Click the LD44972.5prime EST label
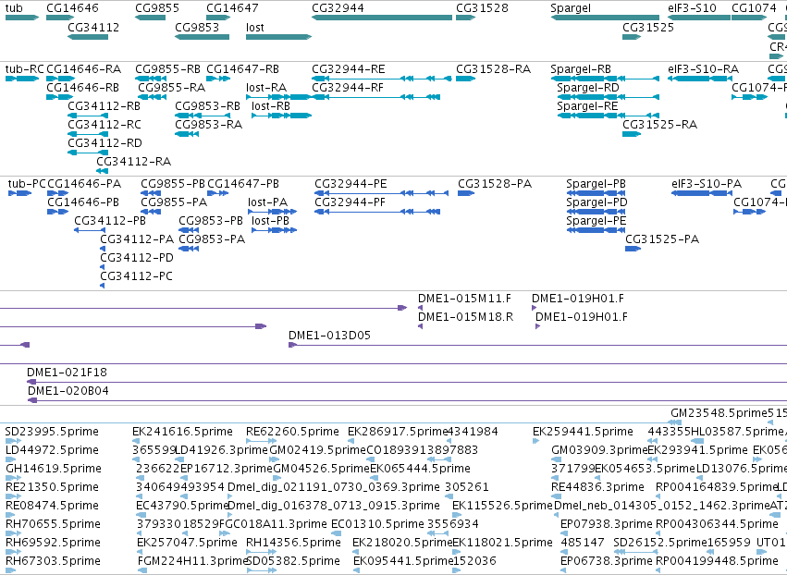The image size is (787, 575). [52, 450]
